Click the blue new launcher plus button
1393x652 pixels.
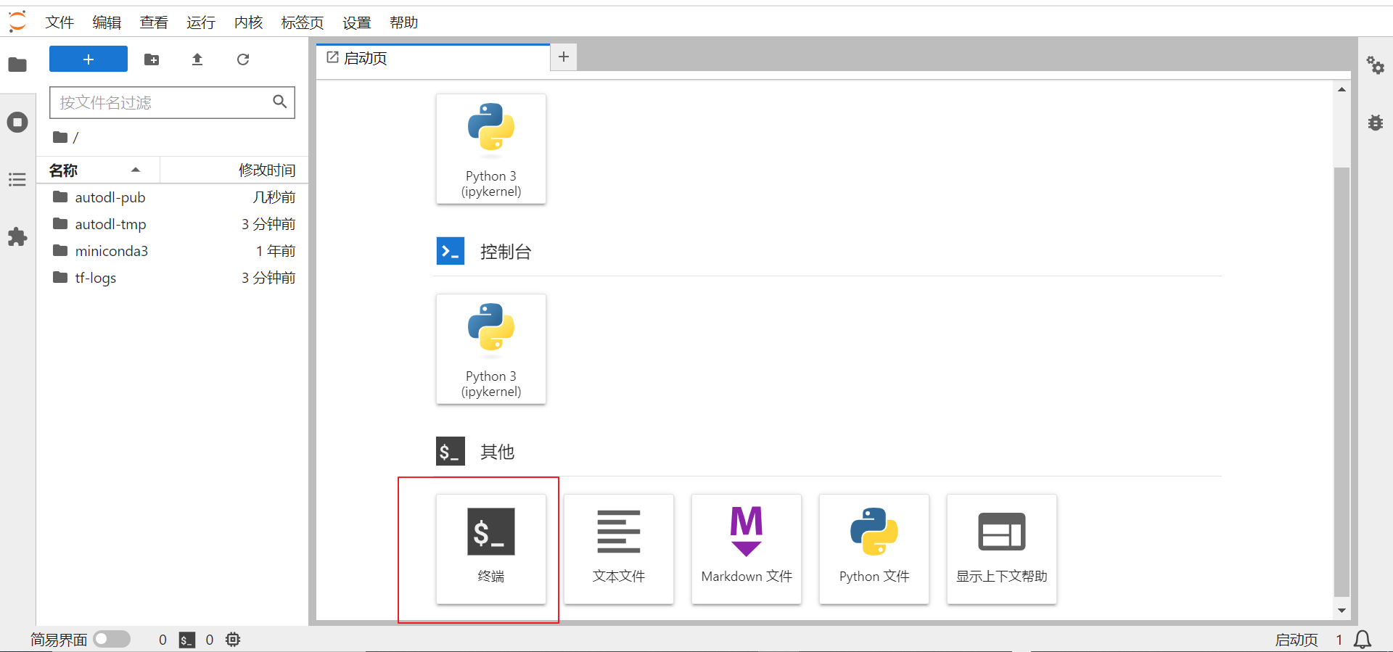point(89,59)
